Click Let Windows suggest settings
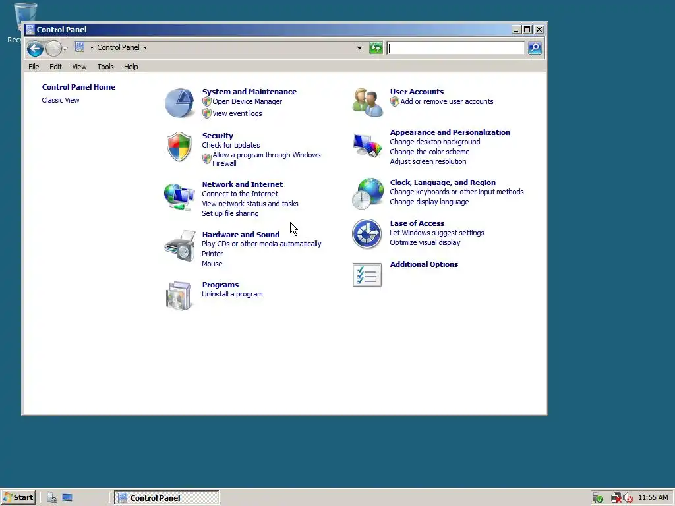Screen dimensions: 675x506 tap(437, 233)
